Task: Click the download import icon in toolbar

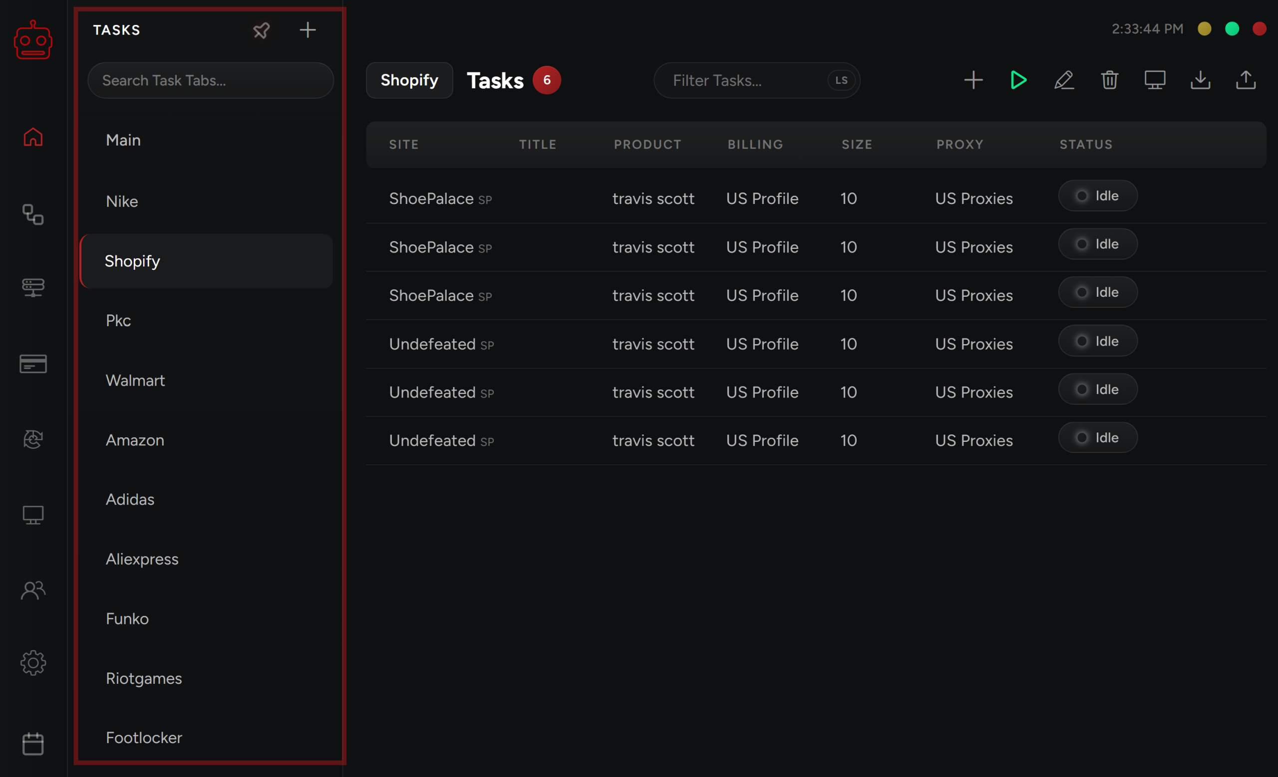Action: click(x=1200, y=80)
